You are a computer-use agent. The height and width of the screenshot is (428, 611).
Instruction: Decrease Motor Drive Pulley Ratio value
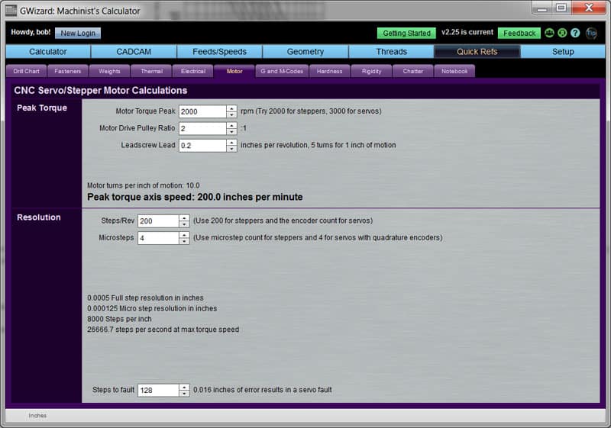tap(231, 131)
